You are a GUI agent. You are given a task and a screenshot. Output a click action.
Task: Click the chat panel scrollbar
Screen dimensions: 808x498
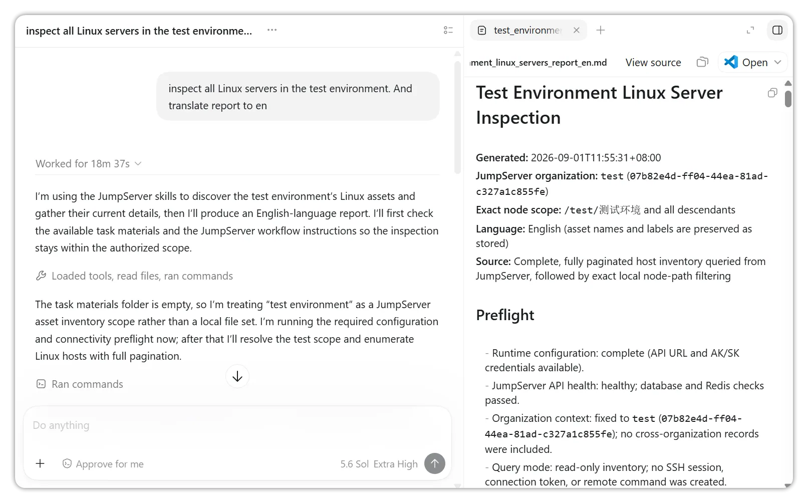click(457, 117)
